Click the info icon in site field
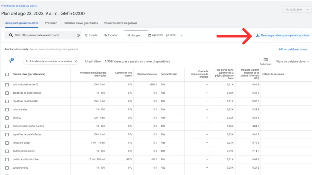The height and width of the screenshot is (175, 312). tap(78, 35)
